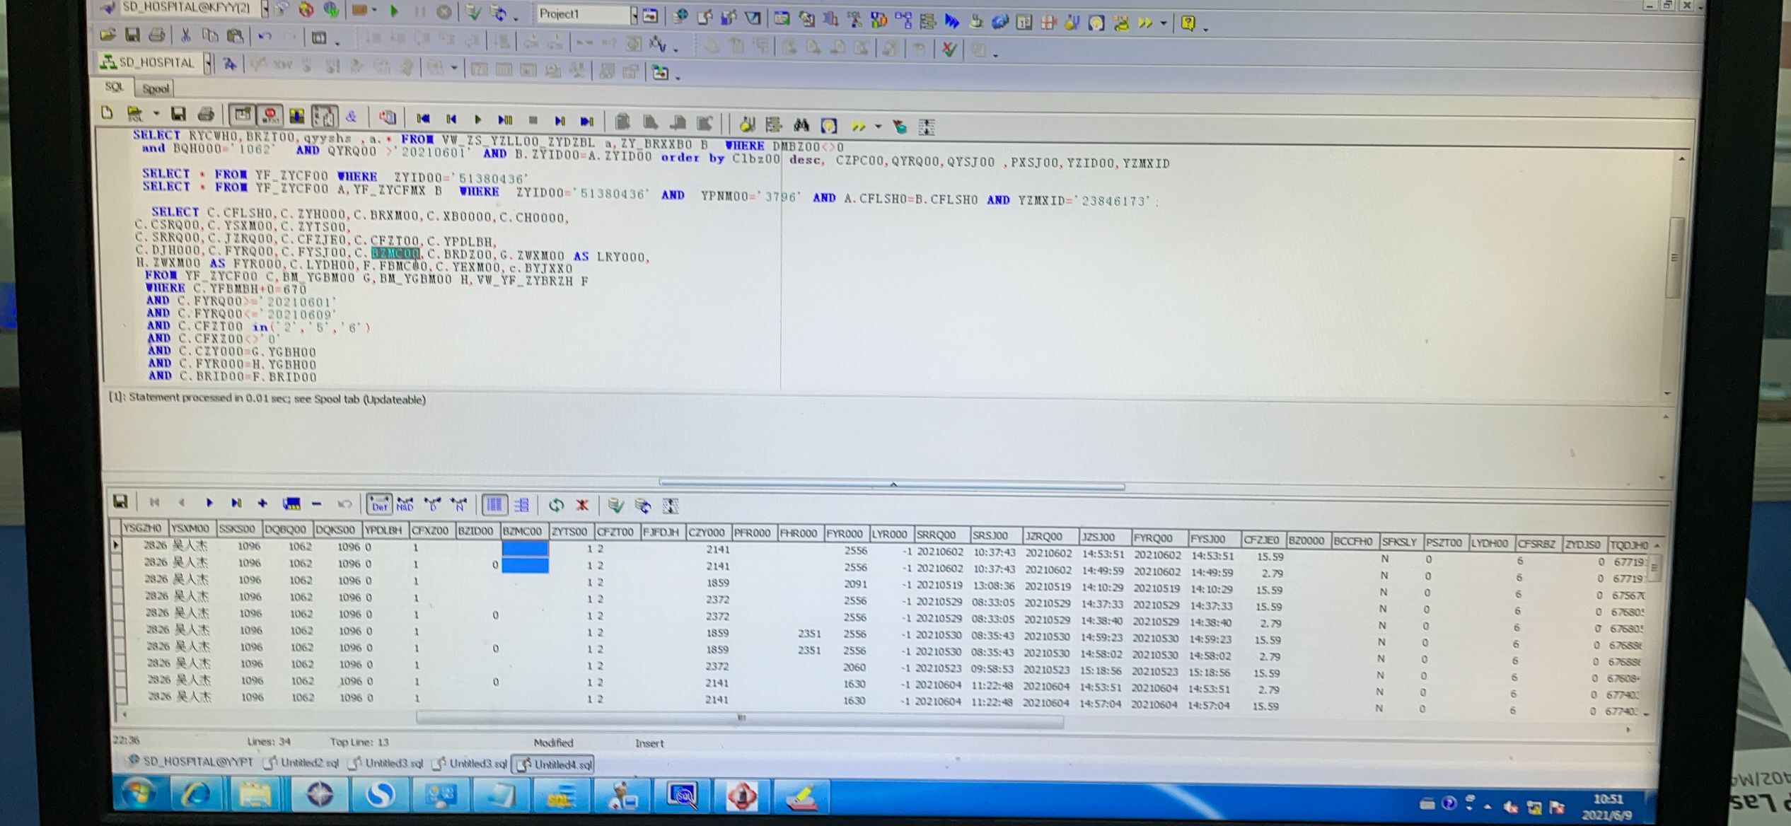
Task: Delete current grid record with minus
Action: click(x=316, y=504)
